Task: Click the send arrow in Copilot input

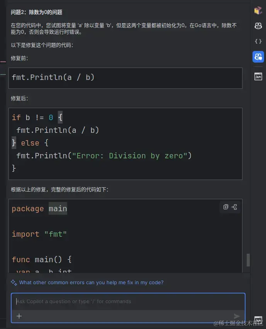Action: pyautogui.click(x=237, y=316)
